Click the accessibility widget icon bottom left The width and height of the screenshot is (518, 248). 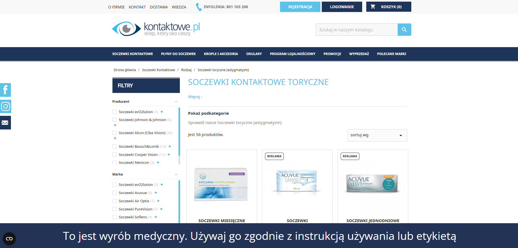coord(9,238)
